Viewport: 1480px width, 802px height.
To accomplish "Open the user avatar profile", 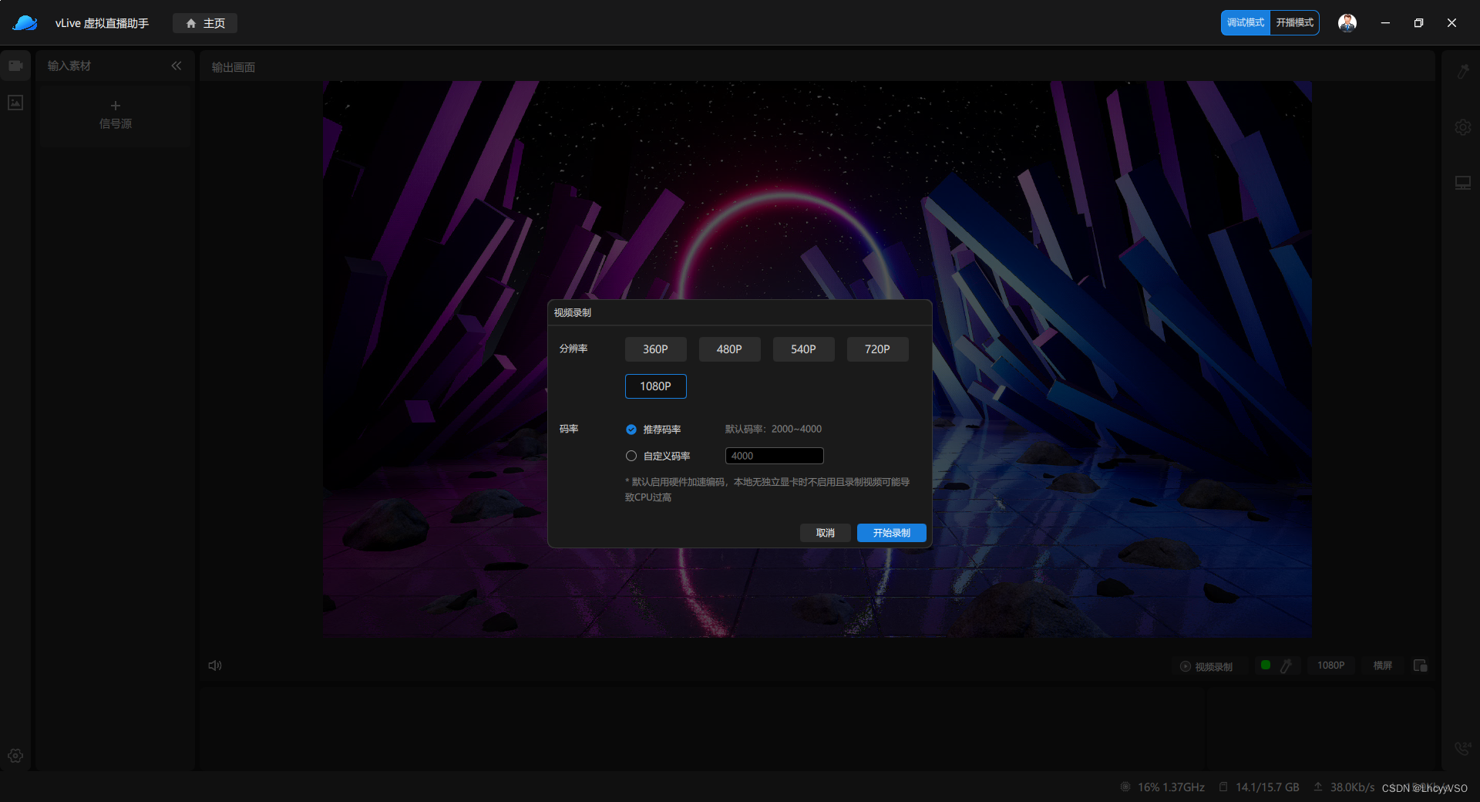I will (x=1347, y=23).
